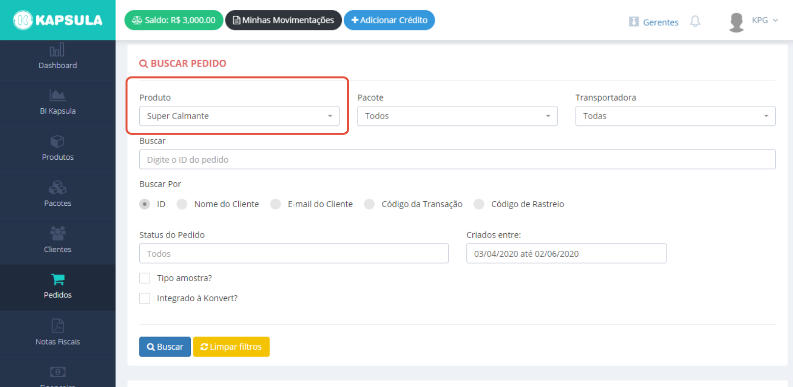Open Pacotes stacked boxes icon
Screen dimensions: 793x387
(x=57, y=187)
